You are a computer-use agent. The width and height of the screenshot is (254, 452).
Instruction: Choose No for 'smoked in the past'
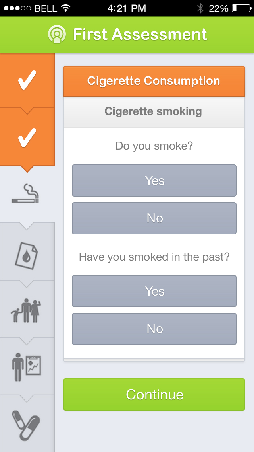click(x=154, y=329)
